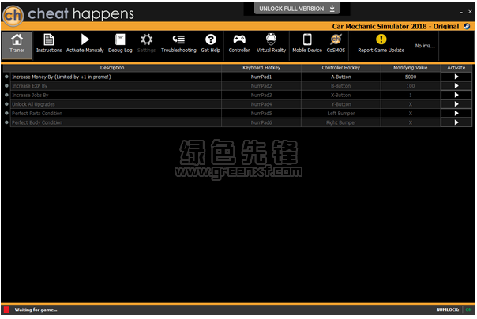
Task: Select the Perfect Parts Condition description
Action: (116, 113)
